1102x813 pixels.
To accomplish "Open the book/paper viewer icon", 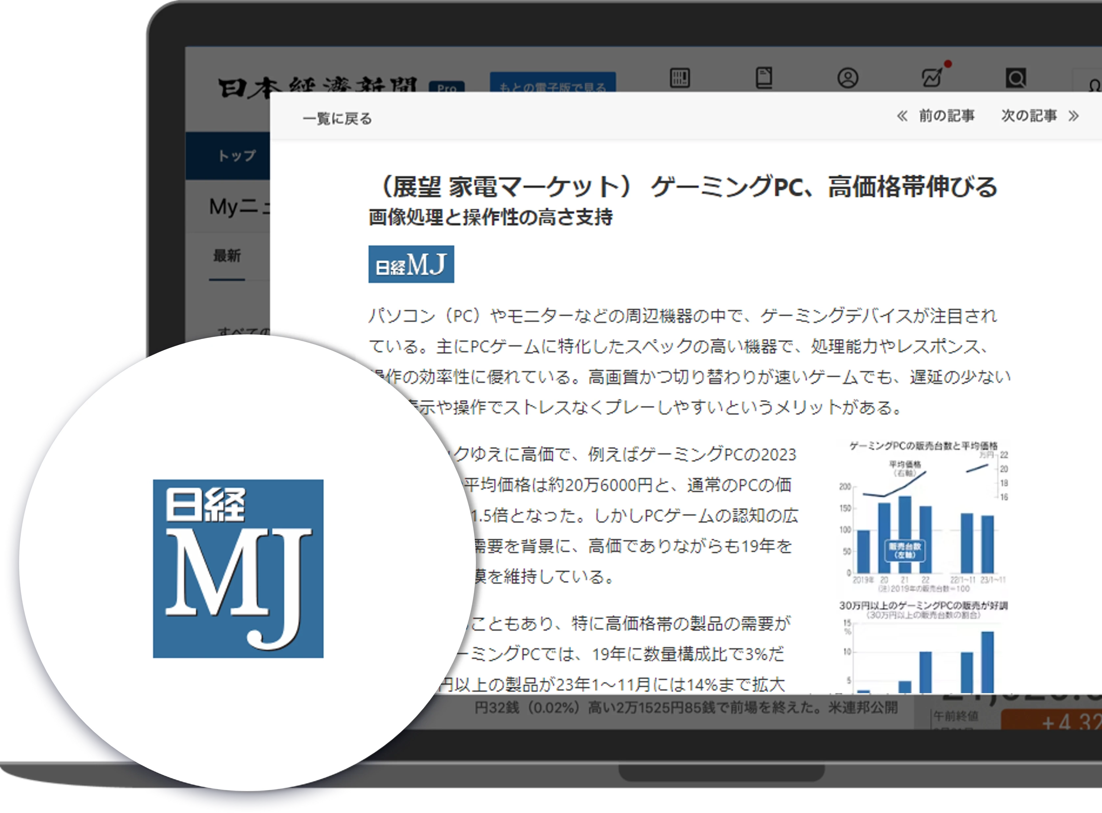I will coord(764,78).
